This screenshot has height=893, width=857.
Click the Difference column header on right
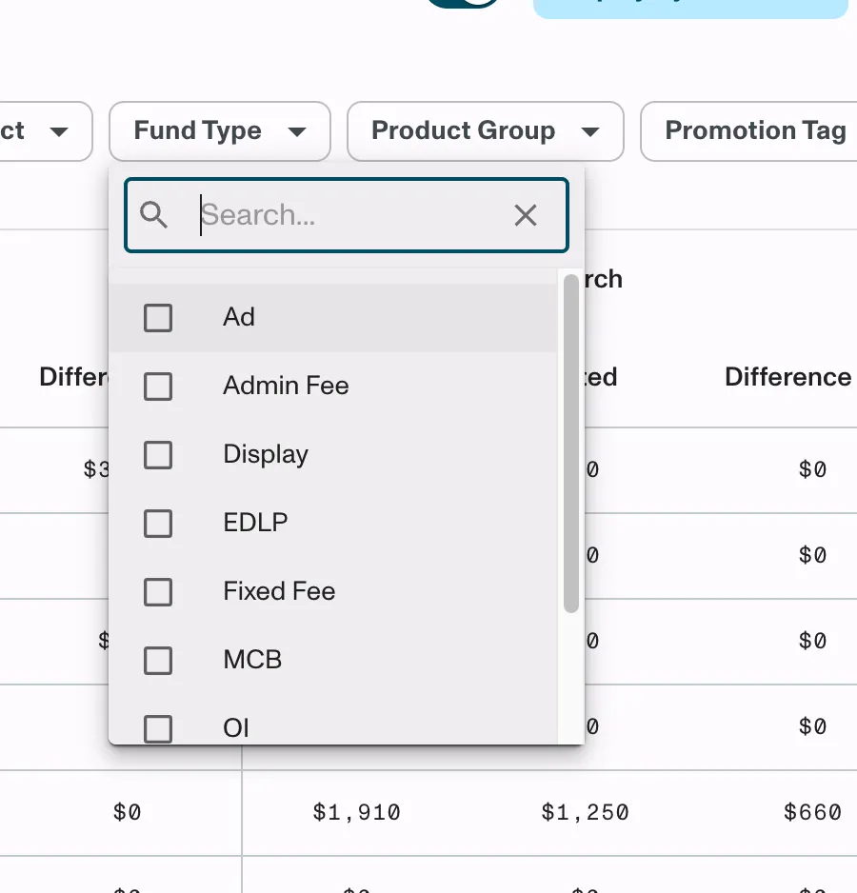pos(788,377)
